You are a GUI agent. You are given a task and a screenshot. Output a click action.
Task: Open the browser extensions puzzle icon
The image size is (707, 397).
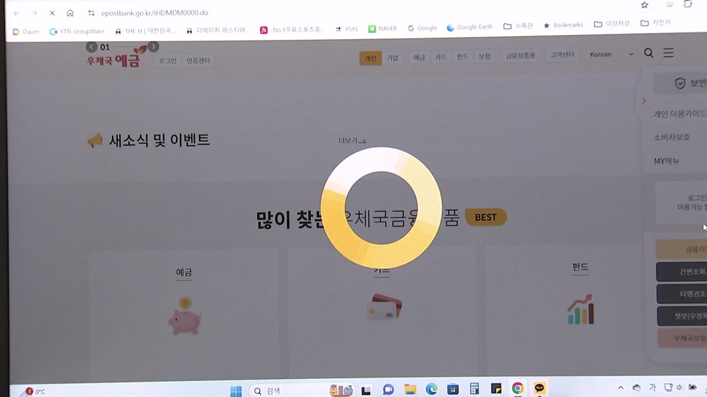(x=688, y=4)
